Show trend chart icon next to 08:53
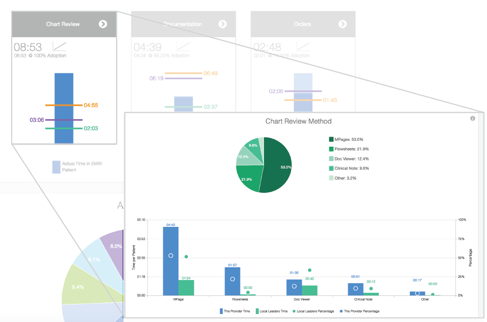The width and height of the screenshot is (487, 322). coord(59,46)
